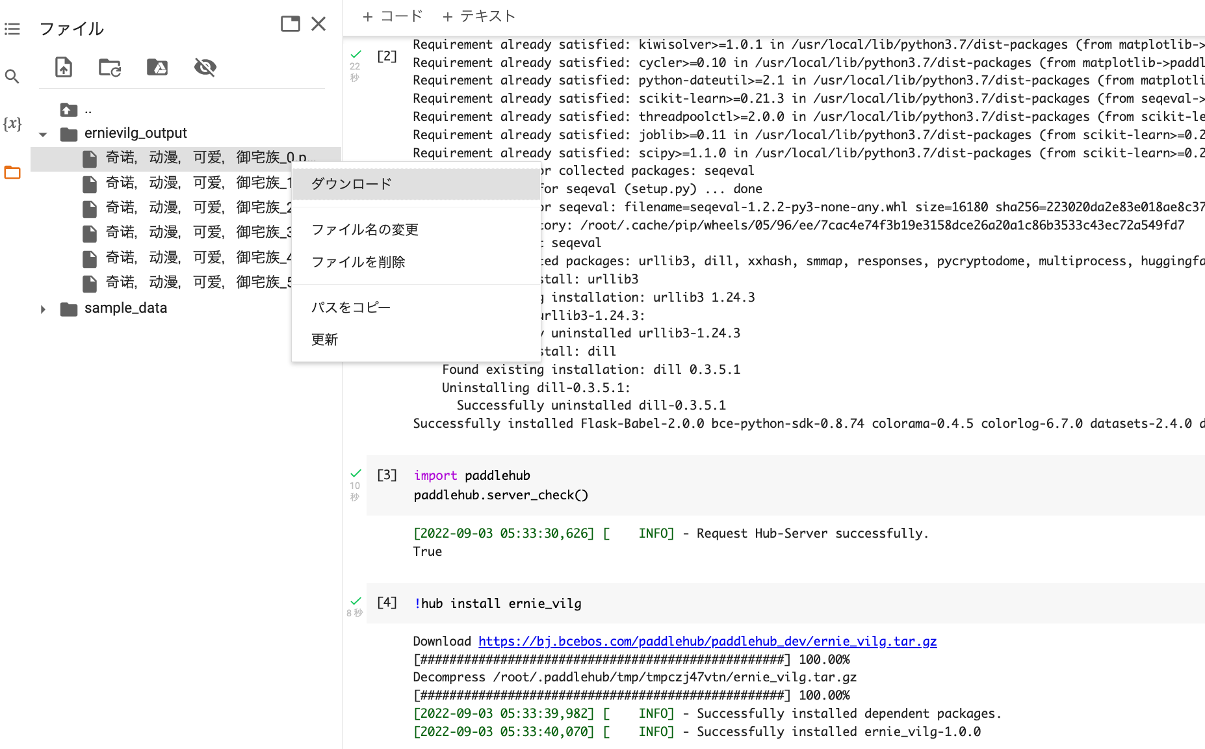The height and width of the screenshot is (749, 1205).
Task: Select the ernievilg_output folder
Action: (135, 133)
